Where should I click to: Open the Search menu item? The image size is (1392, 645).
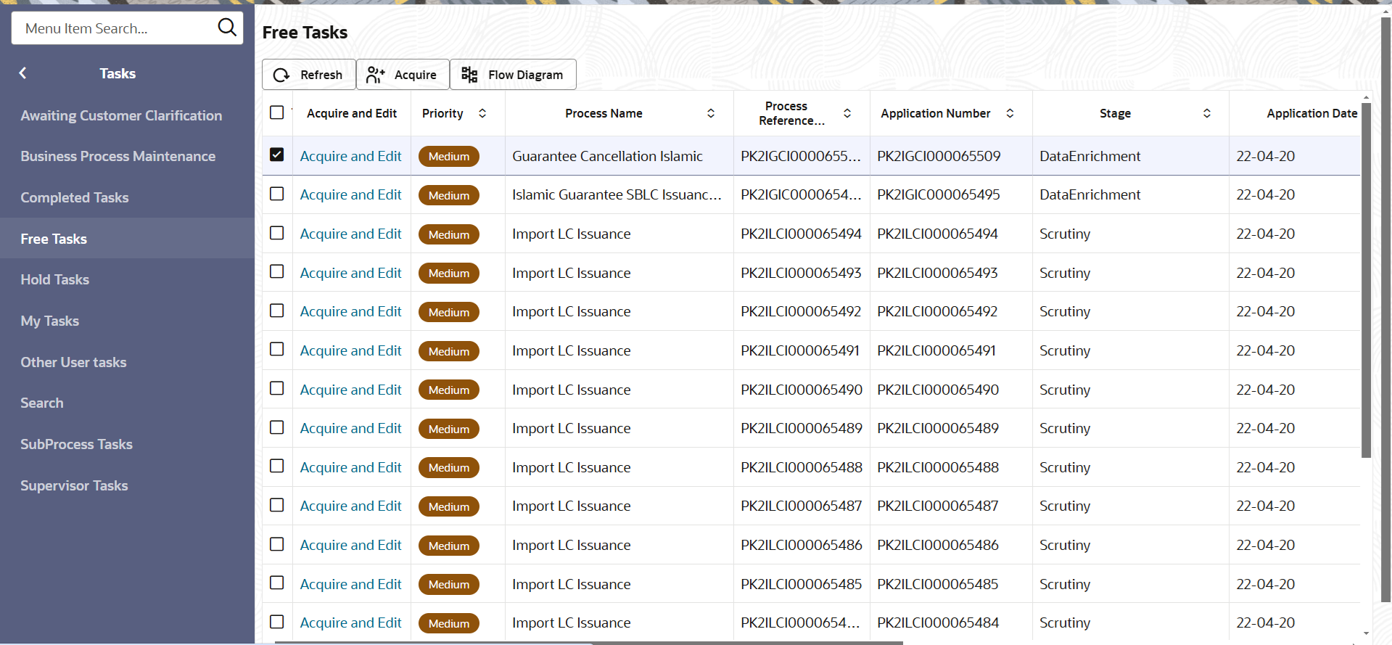click(x=42, y=403)
